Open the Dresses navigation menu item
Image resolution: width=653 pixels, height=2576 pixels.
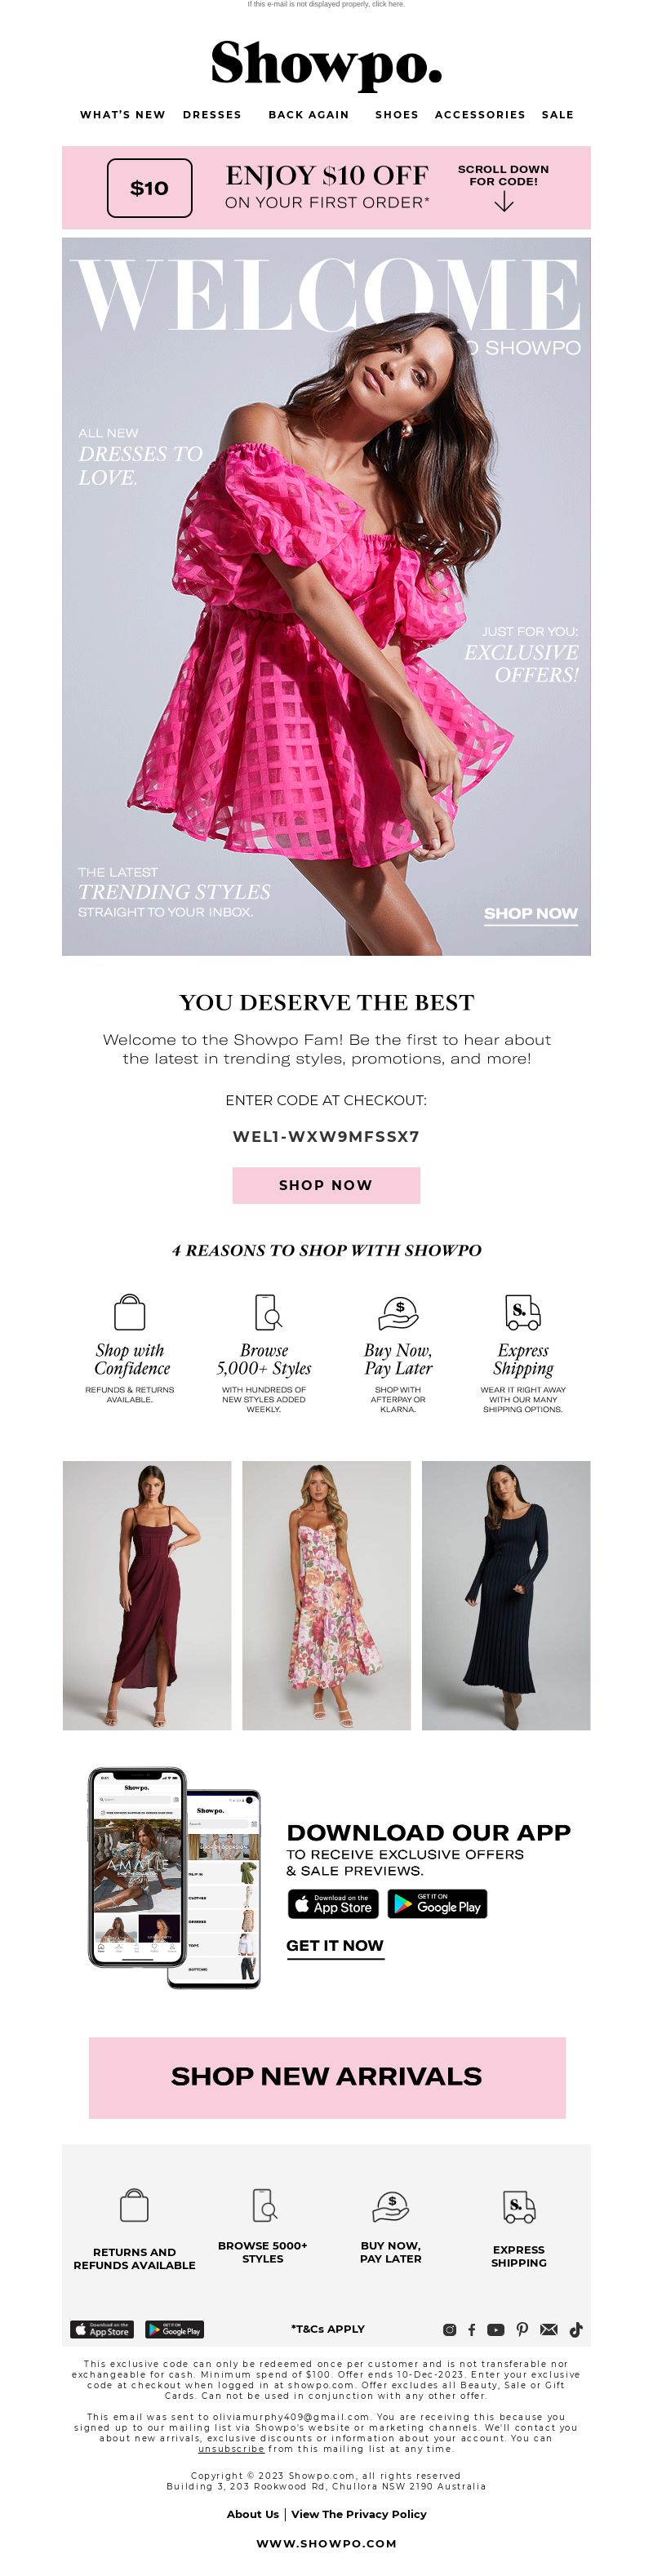pyautogui.click(x=212, y=115)
